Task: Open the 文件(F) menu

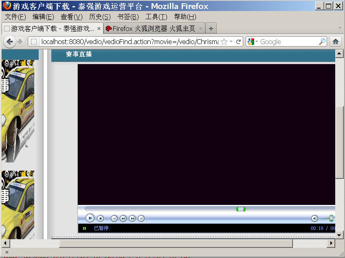Action: click(15, 17)
